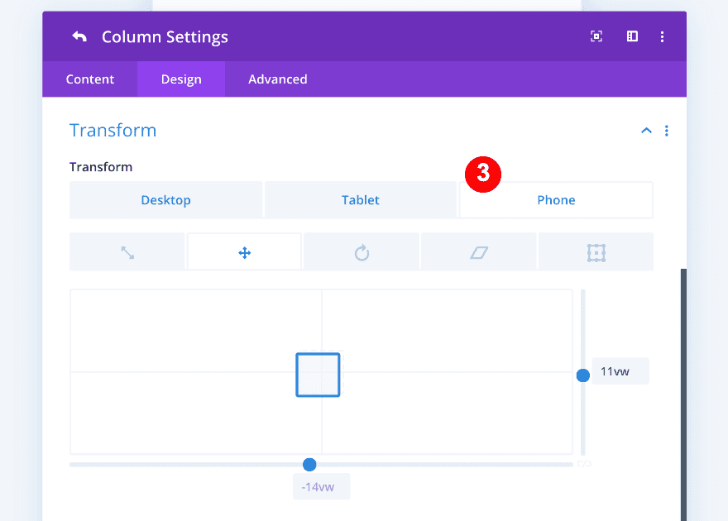Screen dimensions: 728x521
Task: Select the Transform Scale icon tab
Action: (127, 252)
